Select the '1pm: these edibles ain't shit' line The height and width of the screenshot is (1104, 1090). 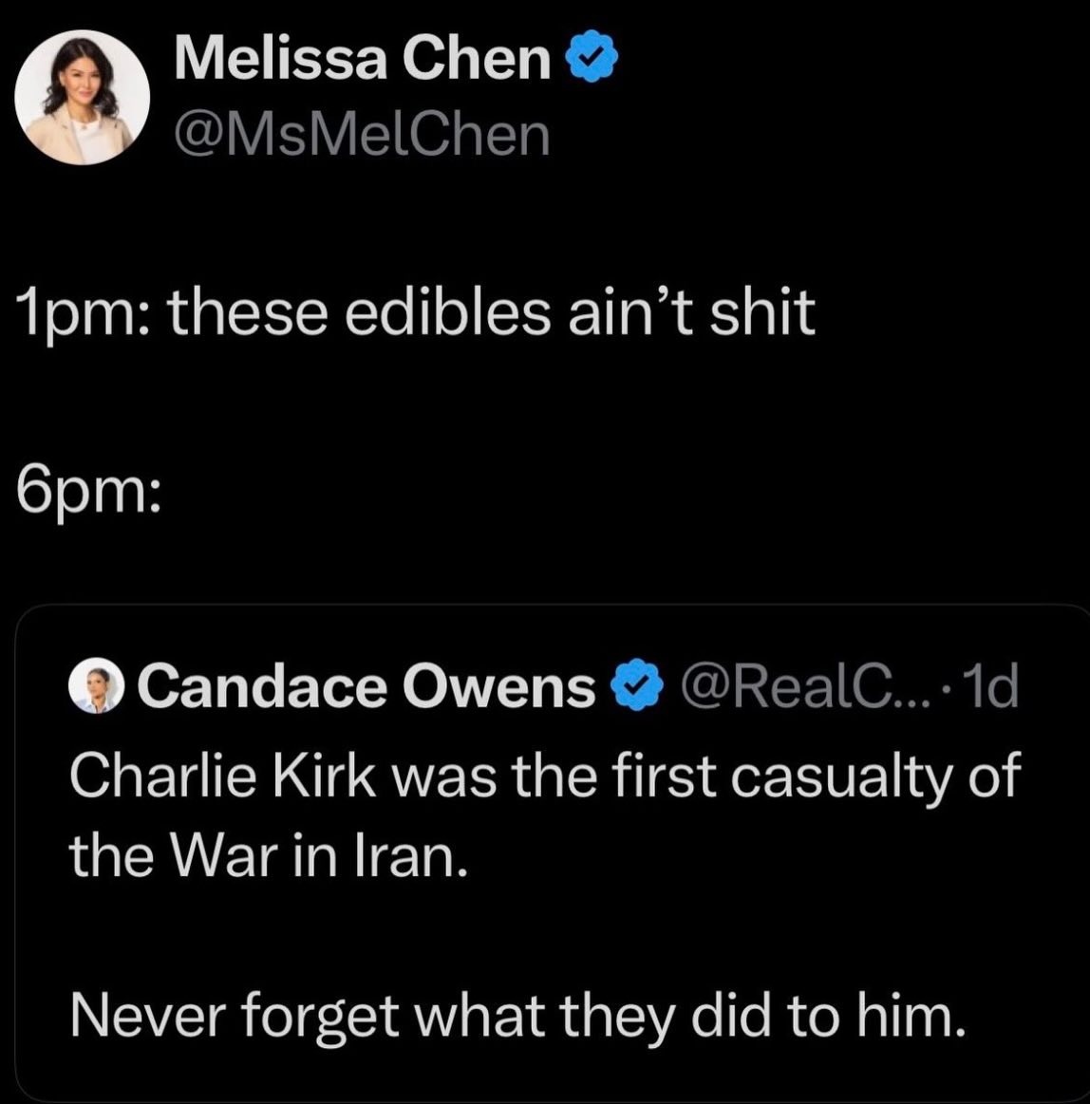(416, 312)
